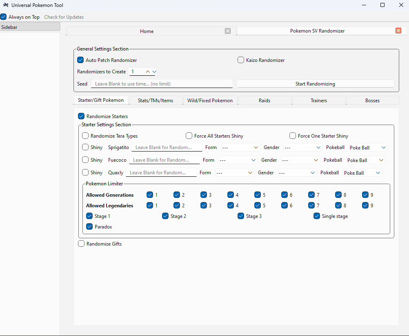Click the Universal Pokemon Tool app icon

point(5,5)
